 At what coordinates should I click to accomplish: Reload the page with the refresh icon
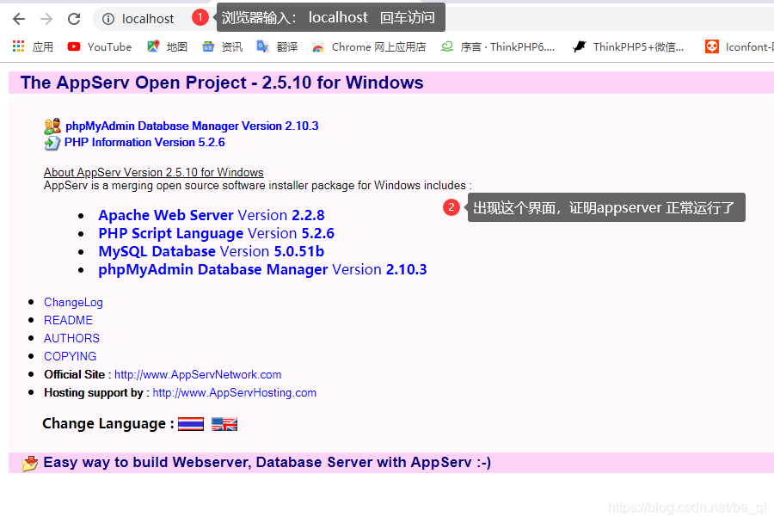point(73,17)
